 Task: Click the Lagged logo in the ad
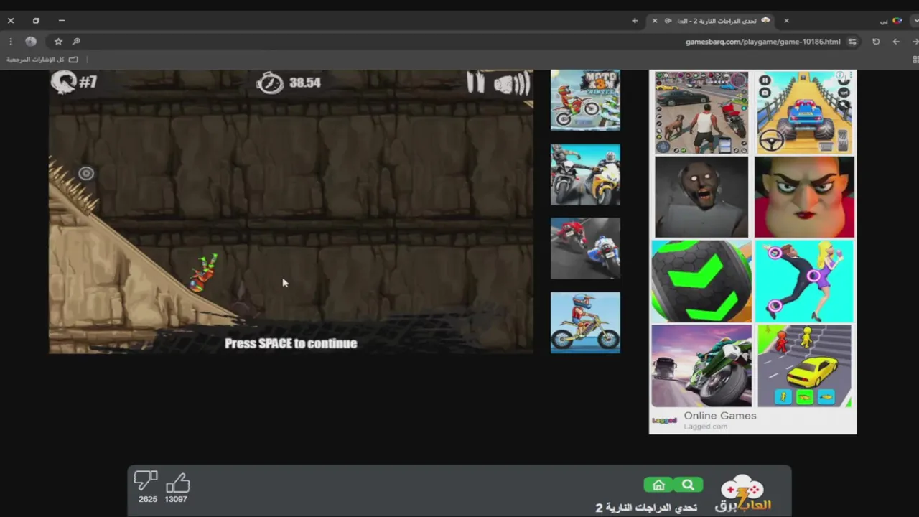(x=665, y=421)
